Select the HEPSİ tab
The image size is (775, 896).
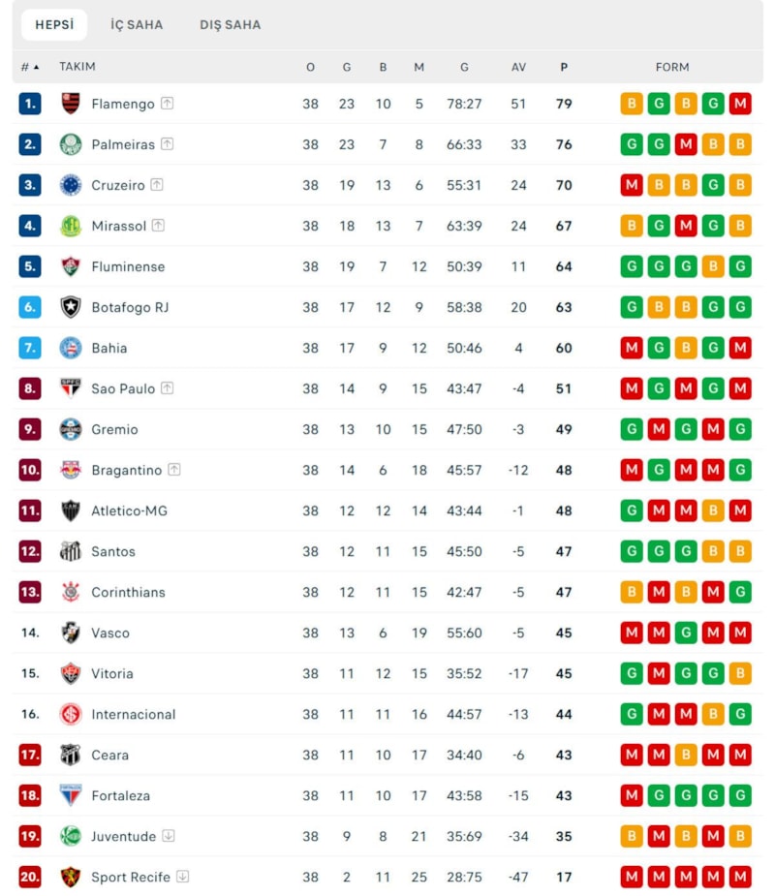tap(54, 25)
